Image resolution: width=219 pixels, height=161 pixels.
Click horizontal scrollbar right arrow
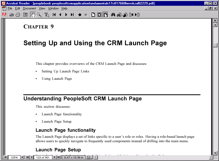(x=211, y=157)
